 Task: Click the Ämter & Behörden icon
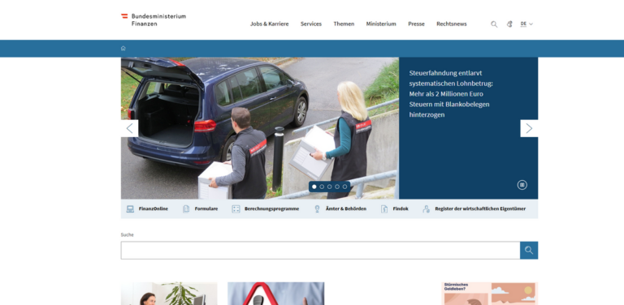(x=317, y=209)
